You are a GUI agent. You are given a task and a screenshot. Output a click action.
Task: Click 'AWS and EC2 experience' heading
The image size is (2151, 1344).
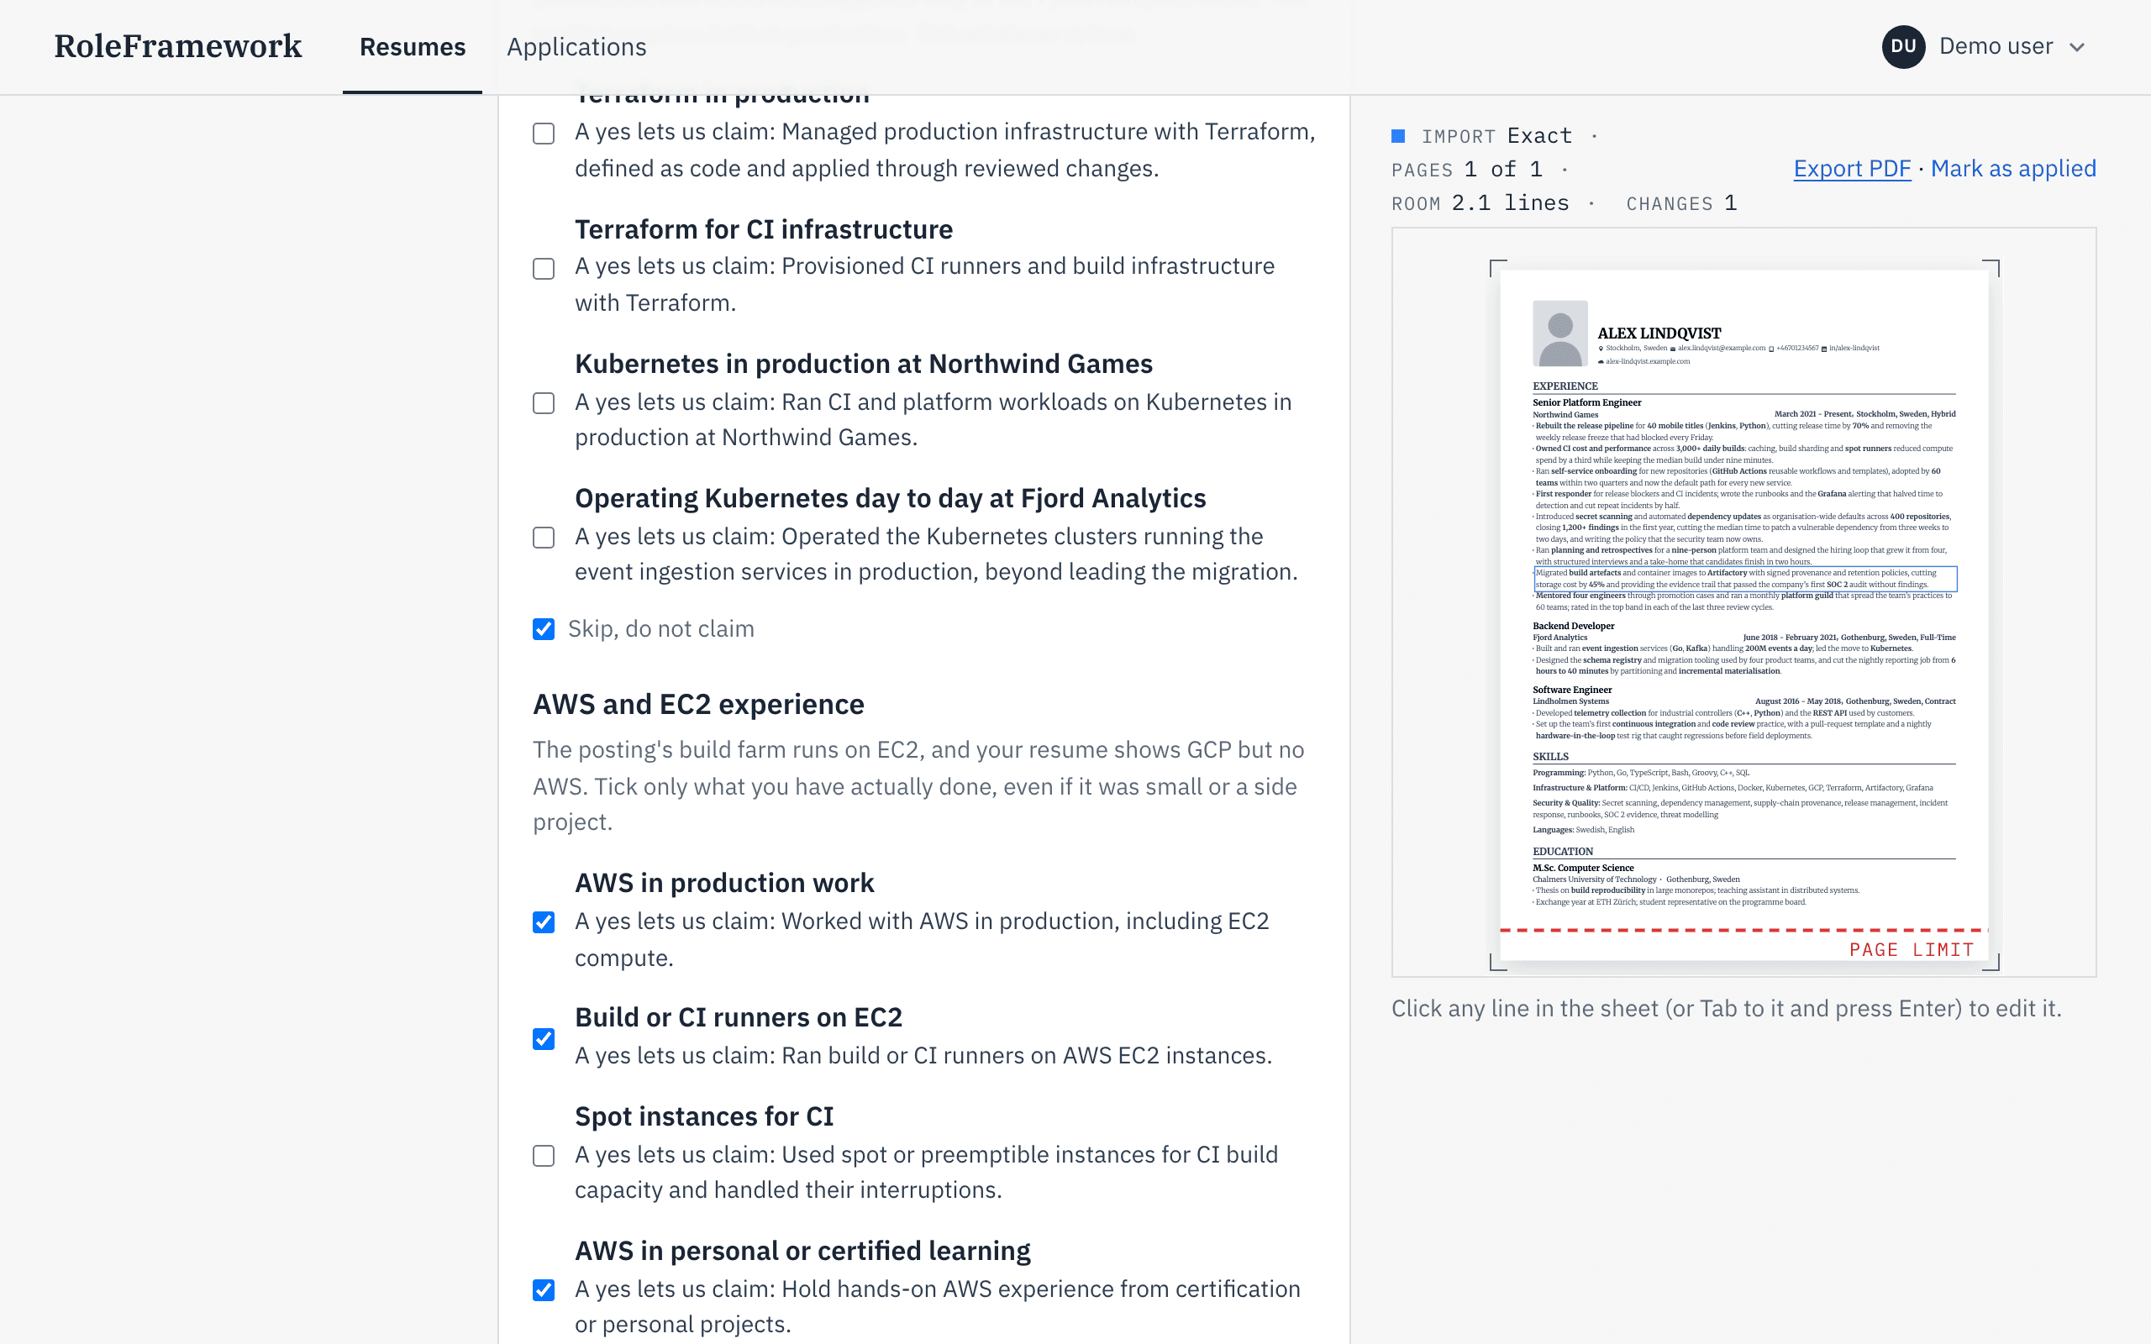(x=698, y=704)
